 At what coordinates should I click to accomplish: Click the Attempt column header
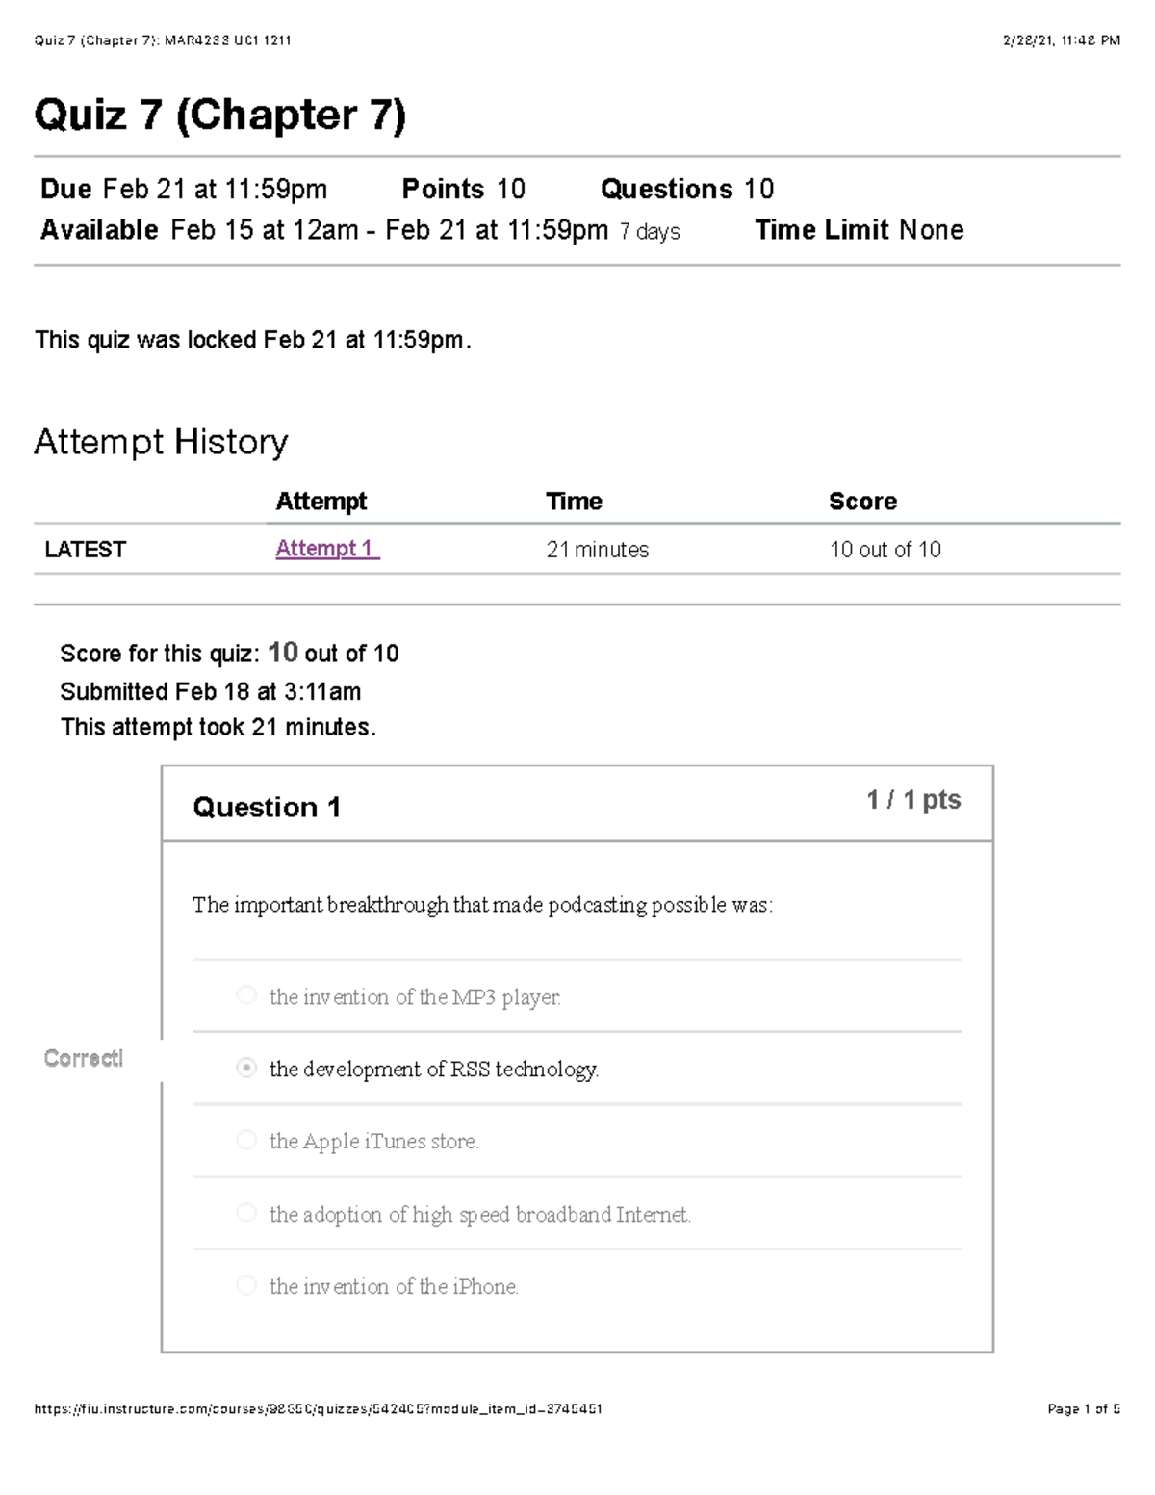pyautogui.click(x=321, y=502)
